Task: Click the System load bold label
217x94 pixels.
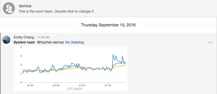Action: [x=25, y=42]
